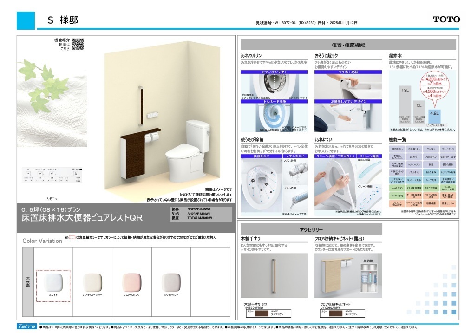
Task: Select the パステルアイボリー color swatch
Action: click(92, 282)
